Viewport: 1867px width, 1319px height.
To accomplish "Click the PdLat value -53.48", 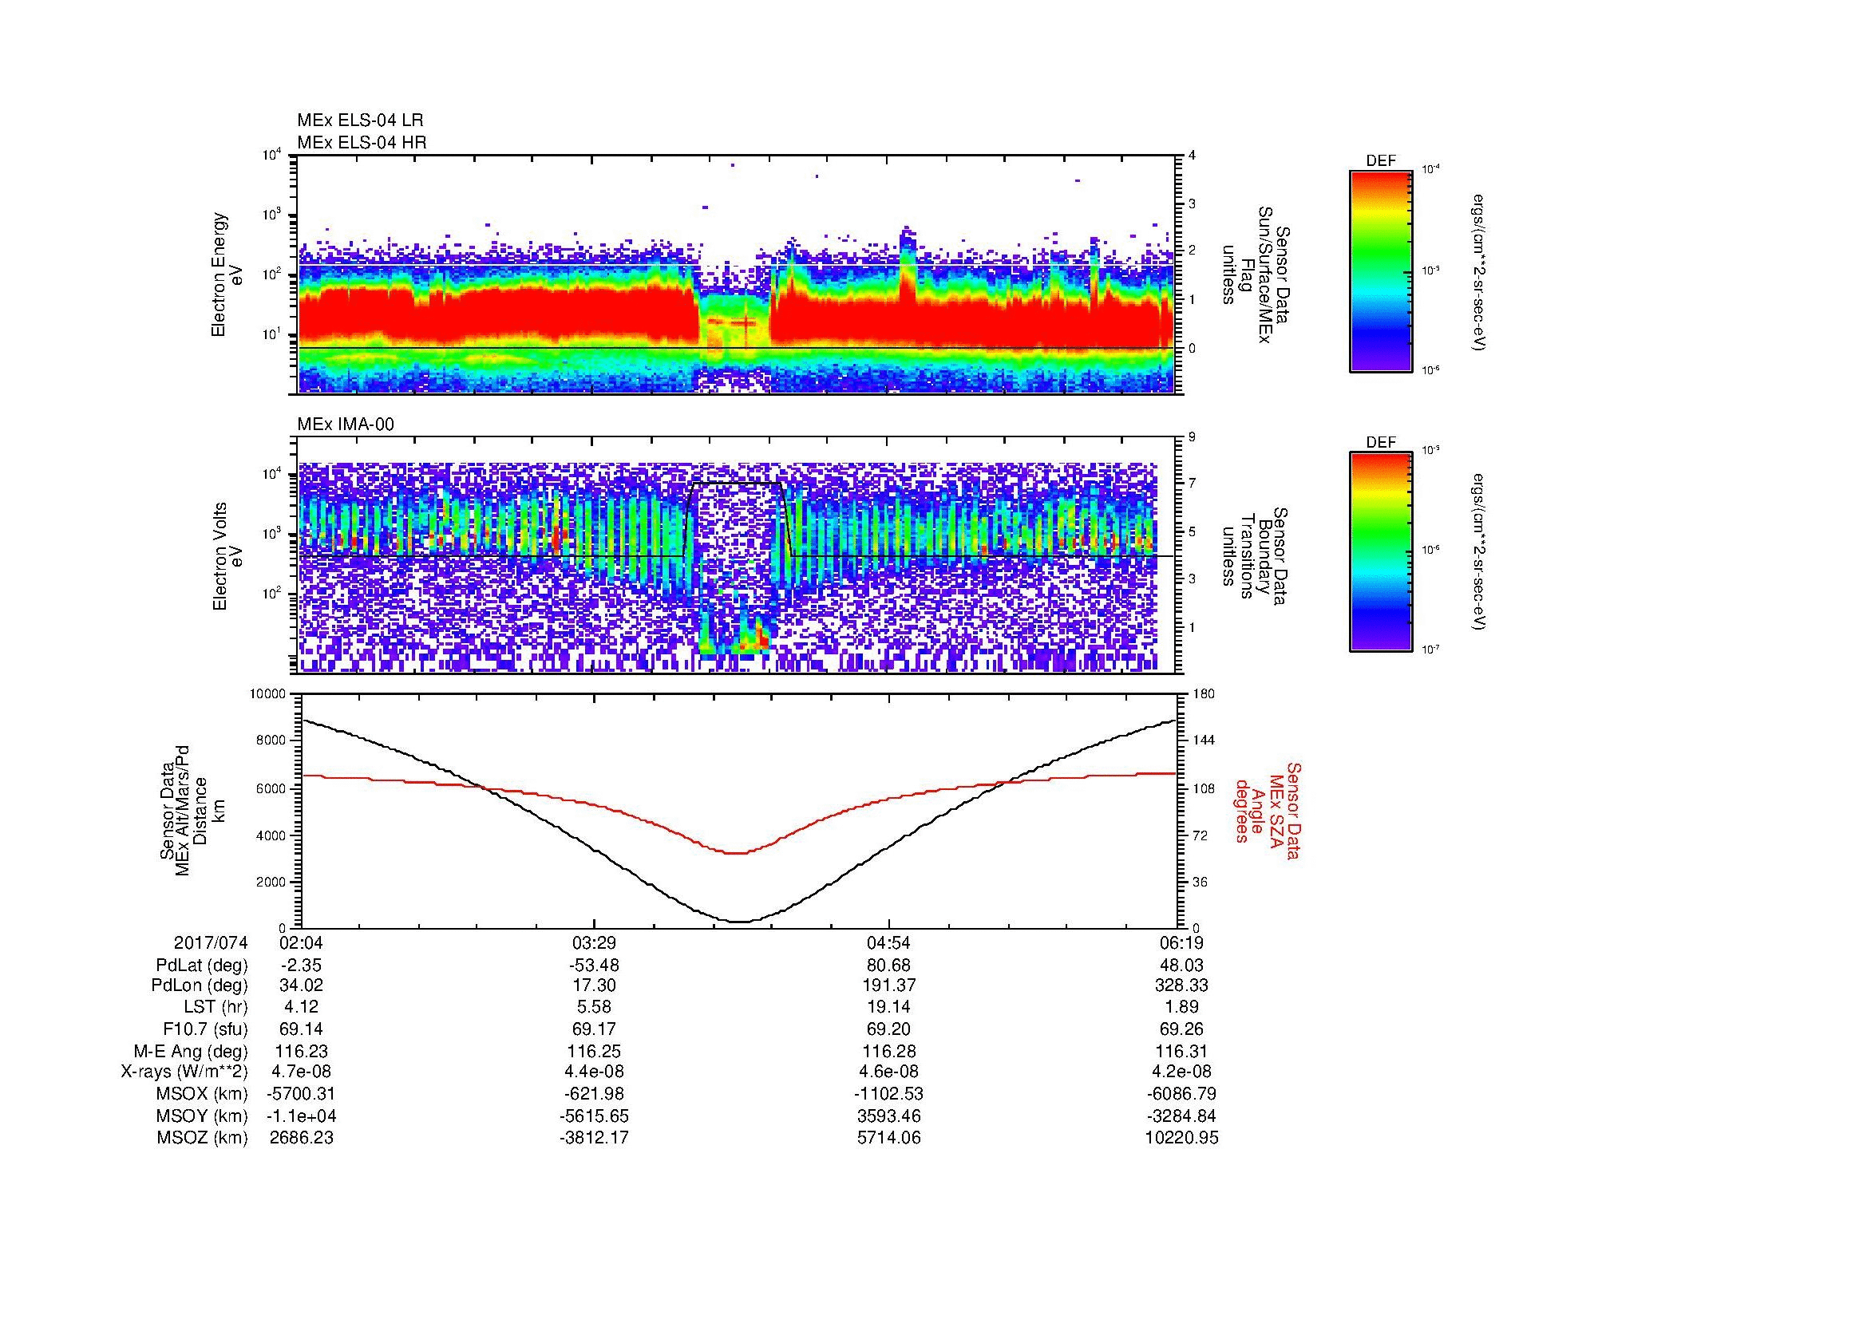I will point(595,966).
